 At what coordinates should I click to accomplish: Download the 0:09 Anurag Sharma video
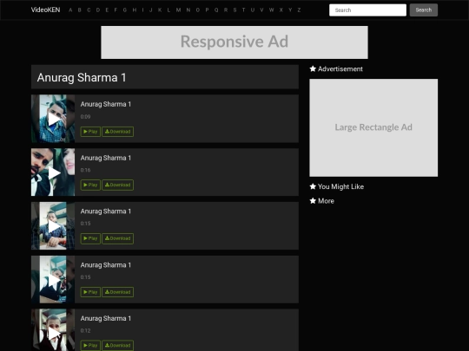click(x=118, y=132)
